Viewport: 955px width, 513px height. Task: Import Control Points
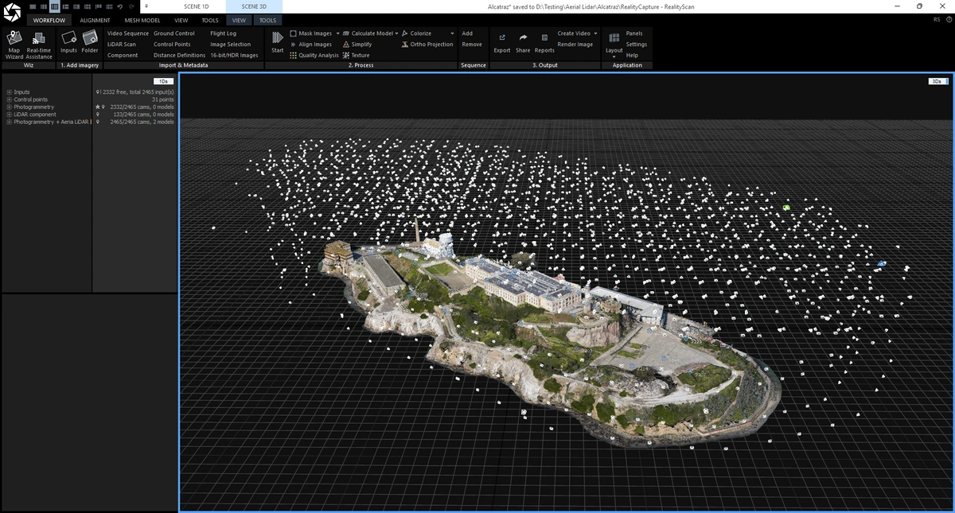pos(172,45)
